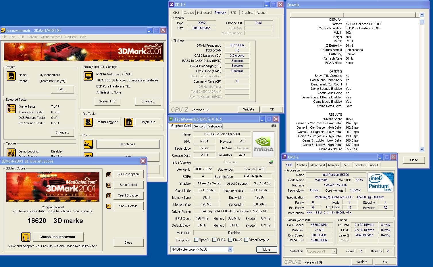Click the Project icon in 3DMark2001
The image size is (433, 267).
click(x=11, y=76)
